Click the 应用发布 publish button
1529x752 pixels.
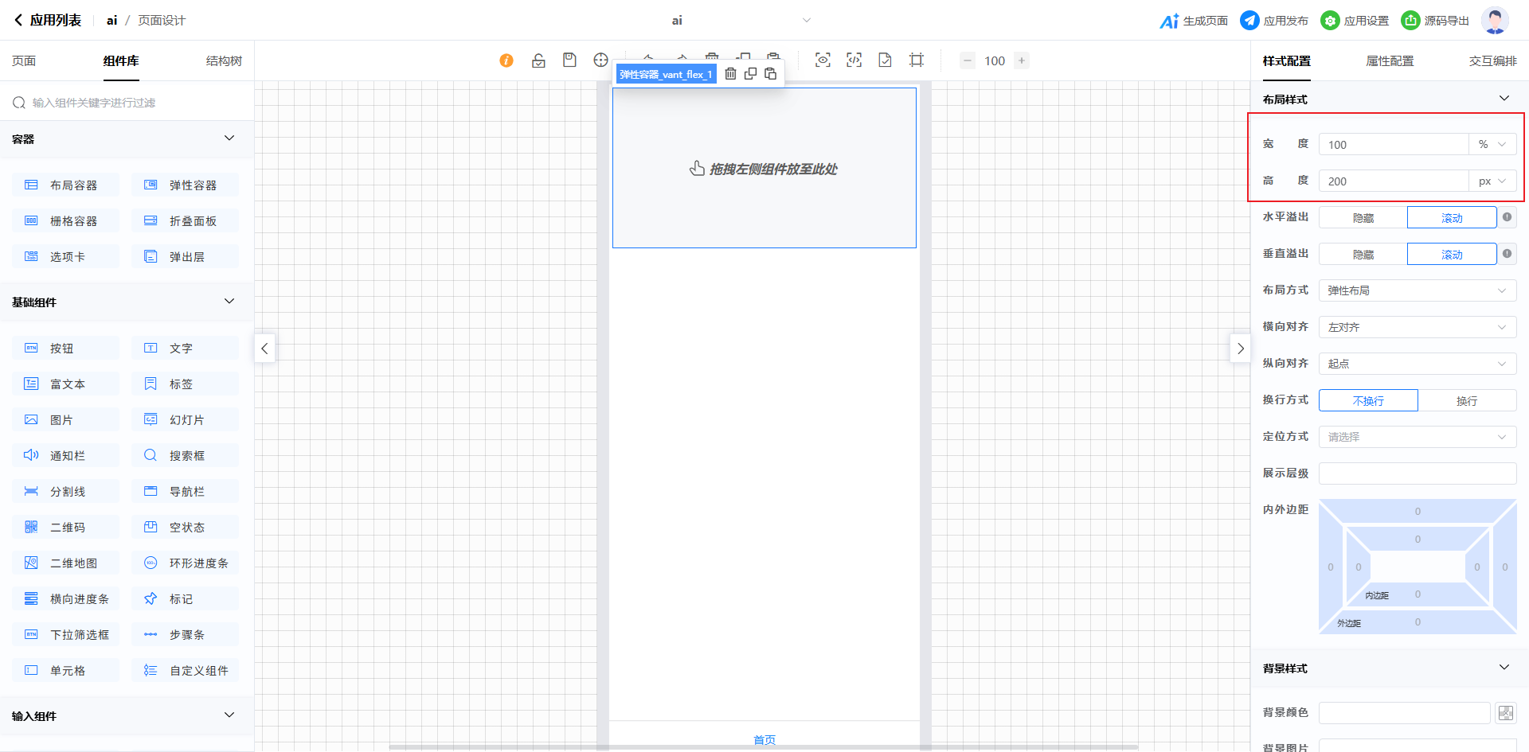pyautogui.click(x=1274, y=21)
